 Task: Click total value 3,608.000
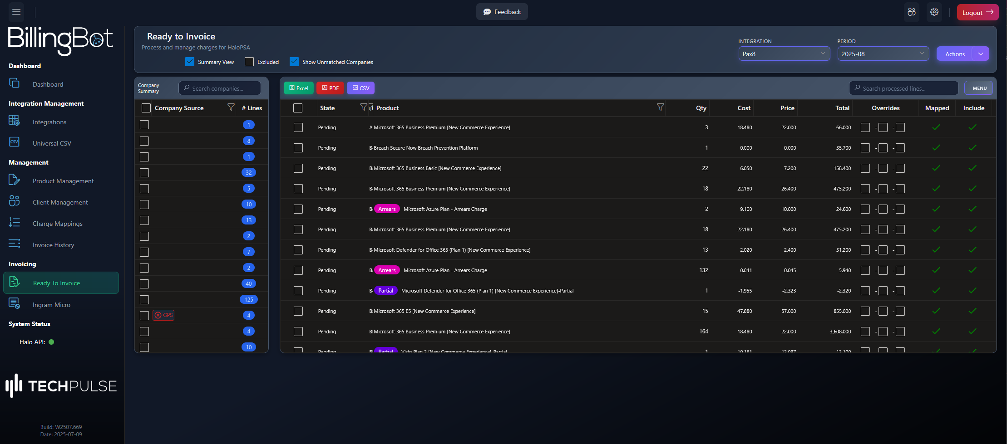point(840,332)
